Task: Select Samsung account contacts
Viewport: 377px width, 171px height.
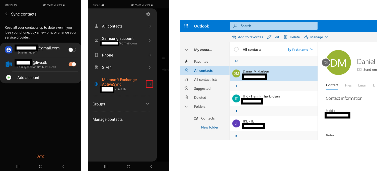Action: point(122,40)
